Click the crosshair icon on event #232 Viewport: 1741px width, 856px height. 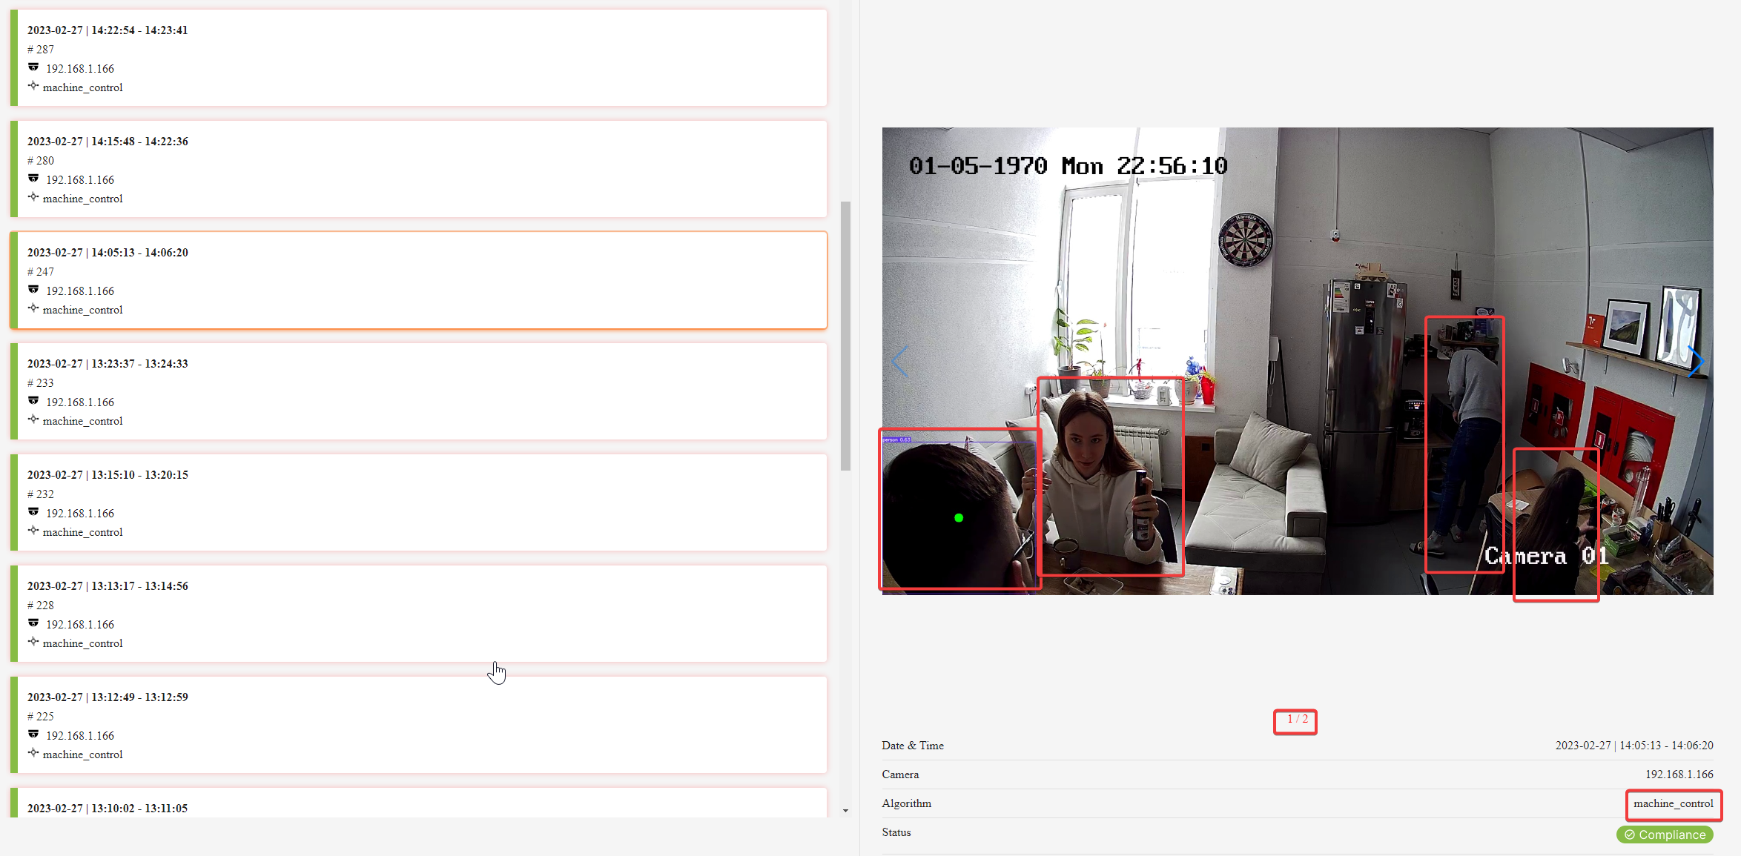pos(34,531)
